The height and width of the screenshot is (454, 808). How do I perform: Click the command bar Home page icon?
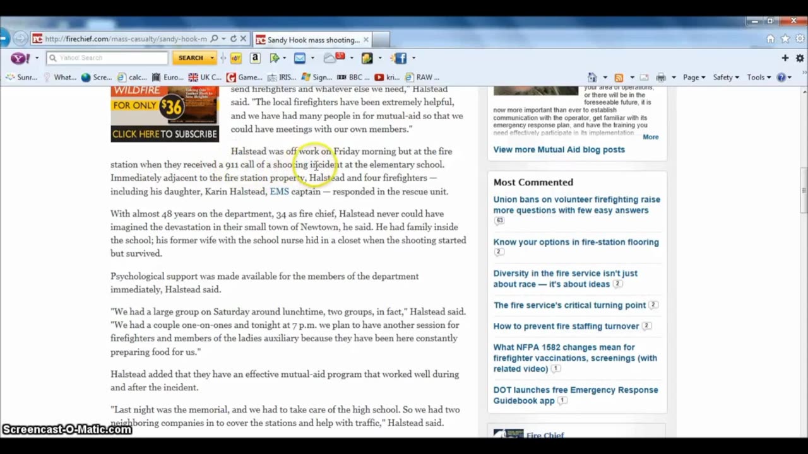592,78
